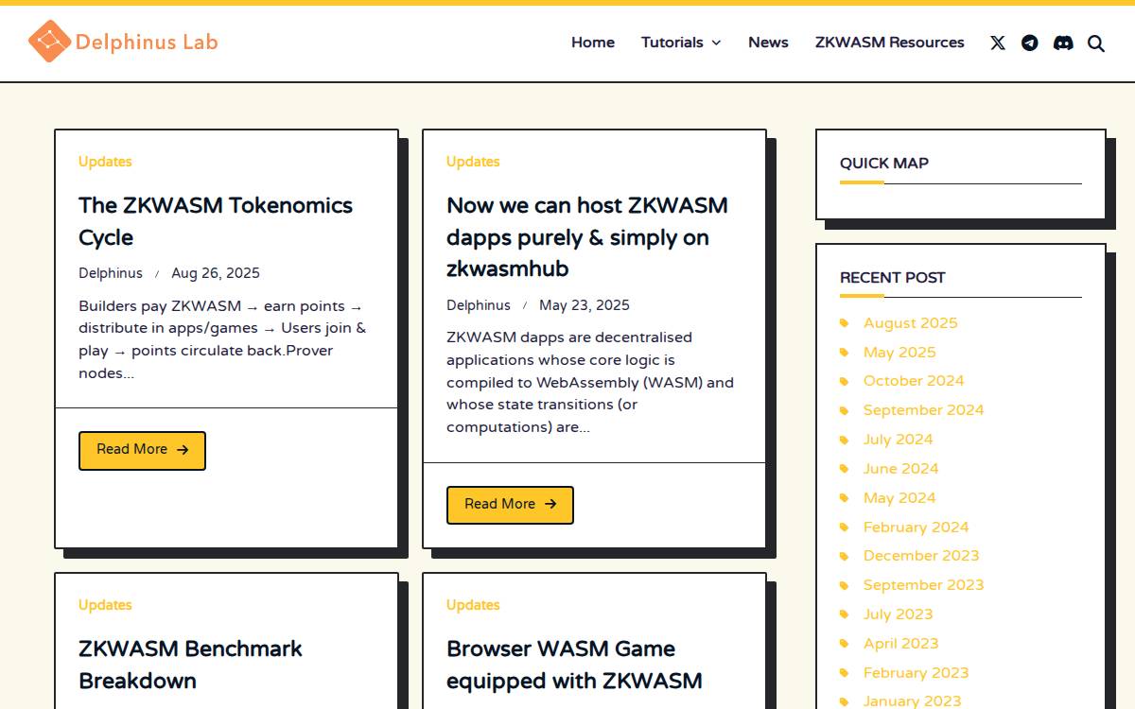Click the Tokenomics post excerpt text
Image resolution: width=1135 pixels, height=709 pixels.
(222, 339)
